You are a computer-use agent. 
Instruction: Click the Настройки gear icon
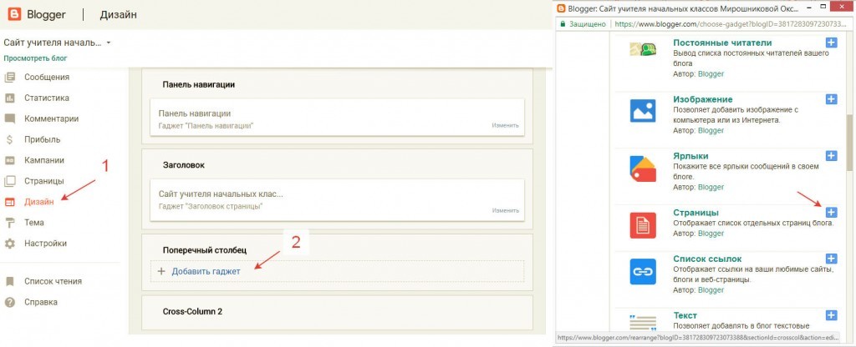[9, 244]
